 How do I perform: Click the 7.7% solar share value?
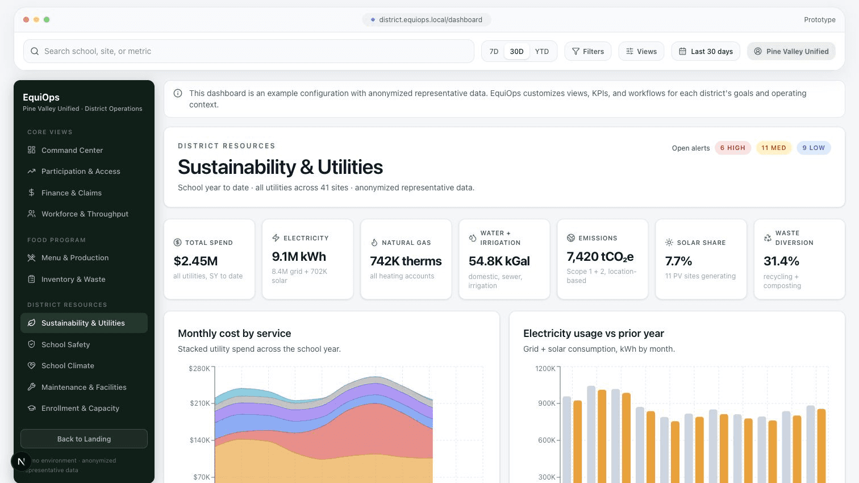[x=678, y=261]
